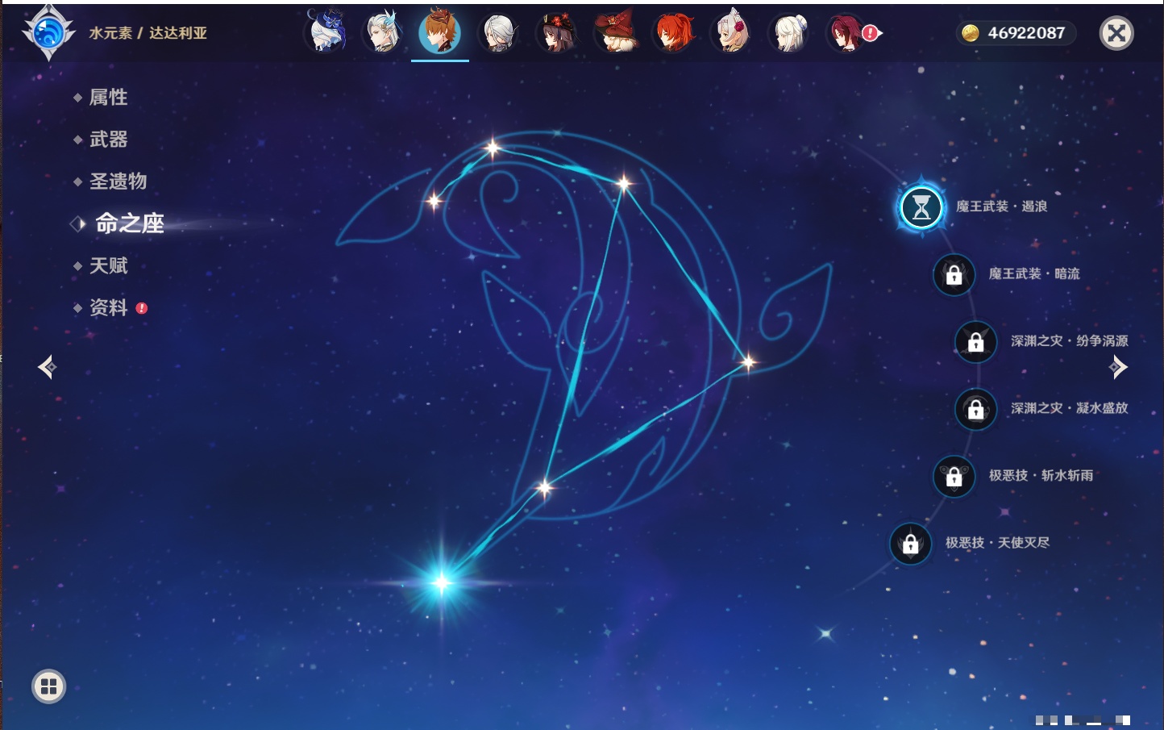Close the character screen with X
Screen dimensions: 1164x730
tap(1116, 33)
